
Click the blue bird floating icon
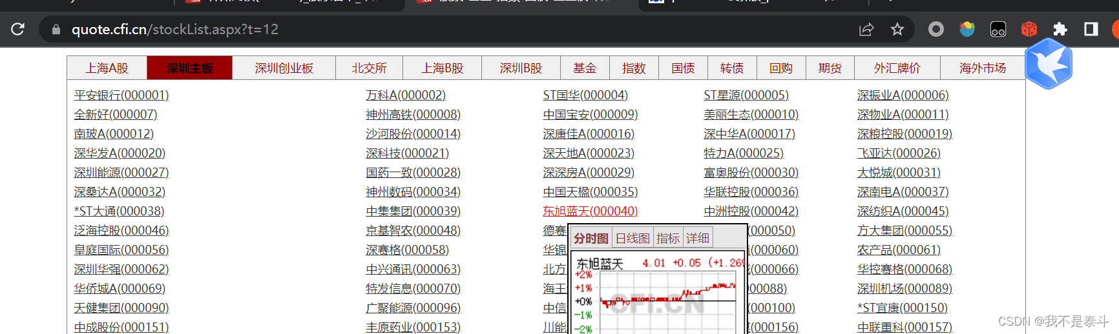pyautogui.click(x=1049, y=63)
